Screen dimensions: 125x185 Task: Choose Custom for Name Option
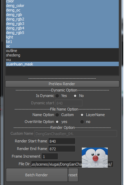tap(57, 115)
